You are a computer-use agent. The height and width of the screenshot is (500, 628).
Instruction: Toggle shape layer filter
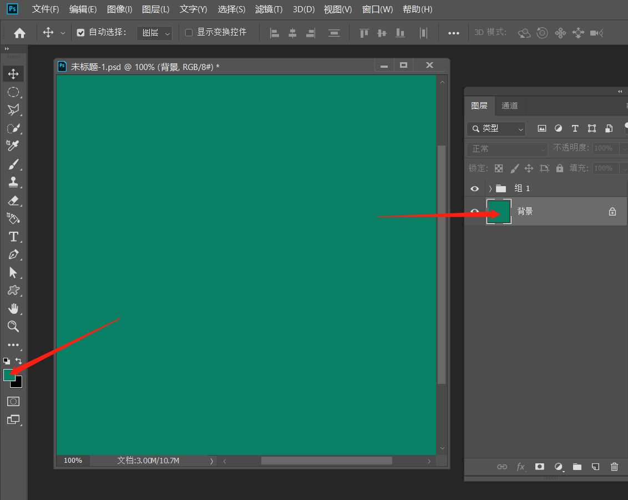[591, 128]
